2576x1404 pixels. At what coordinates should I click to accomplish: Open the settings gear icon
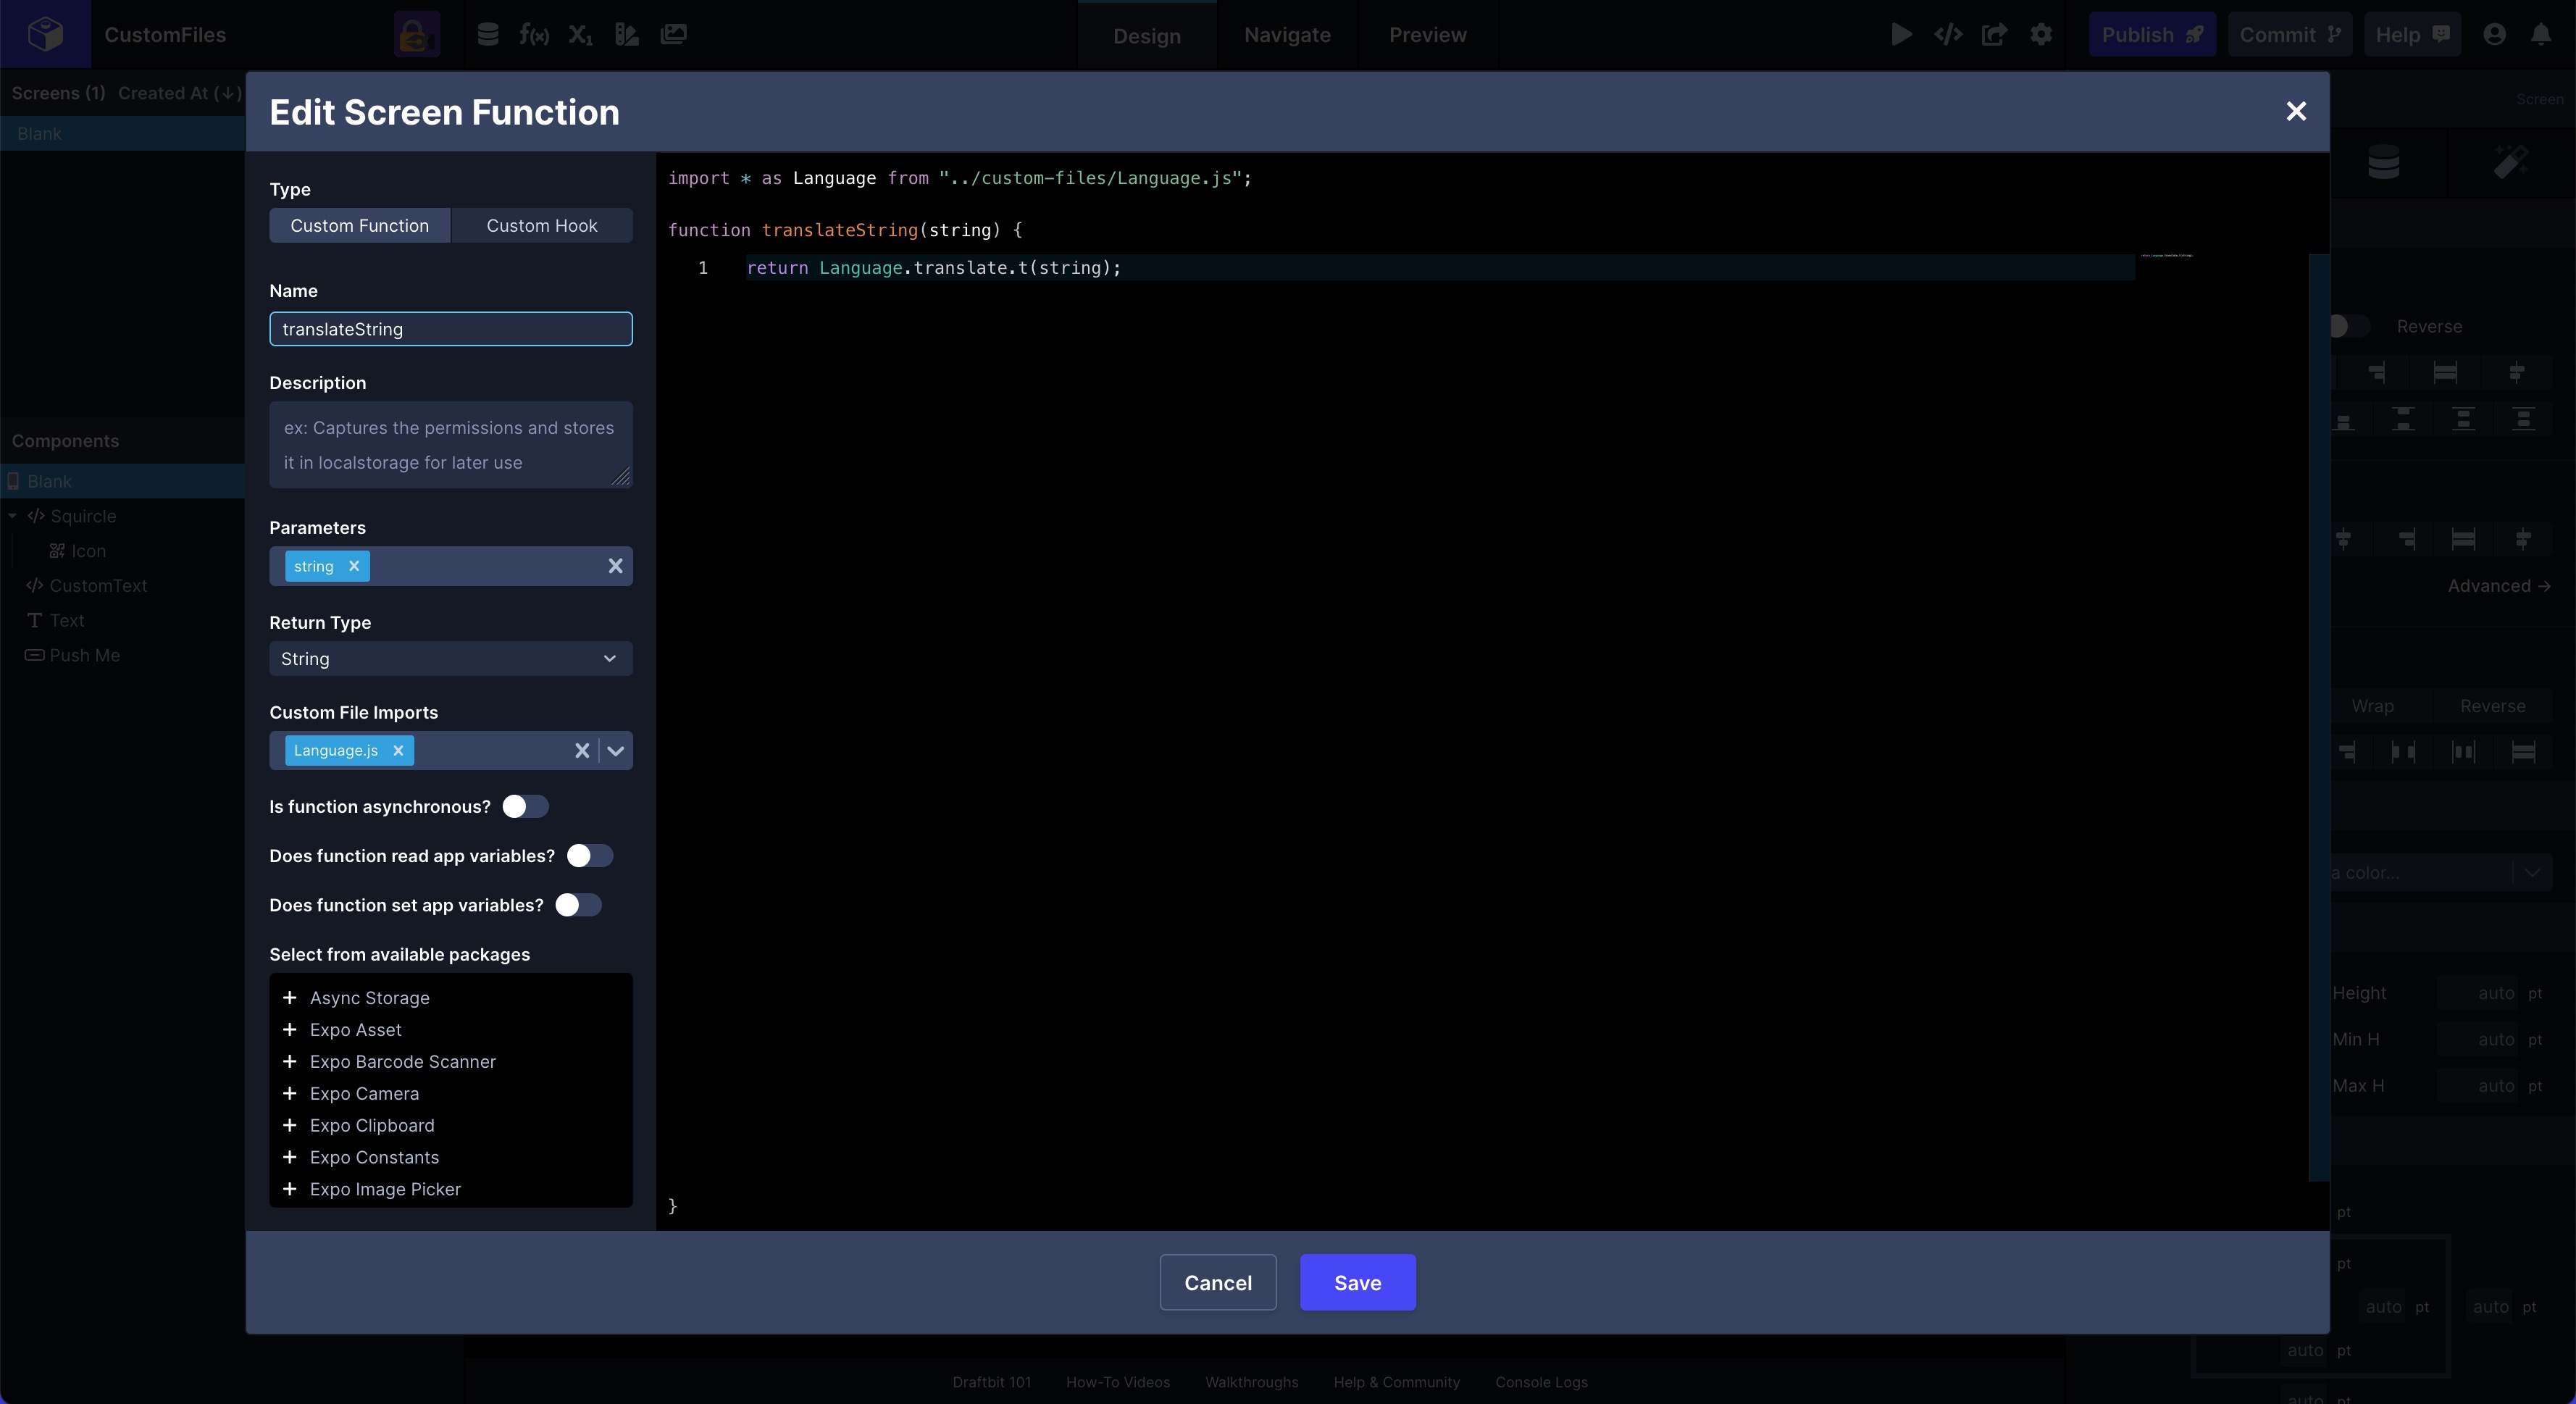tap(2041, 35)
